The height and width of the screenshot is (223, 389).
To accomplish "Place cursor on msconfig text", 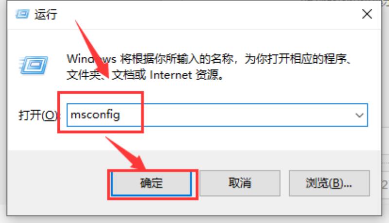I will coord(95,115).
